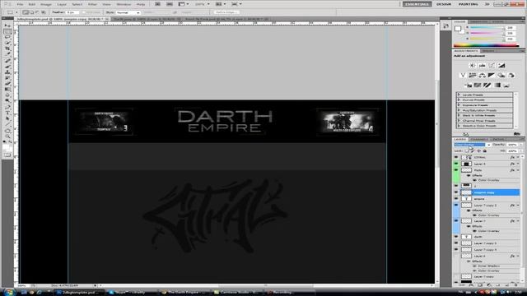Image resolution: width=527 pixels, height=296 pixels.
Task: Hide the Layer 7 copy 6 layer
Action: (456, 249)
